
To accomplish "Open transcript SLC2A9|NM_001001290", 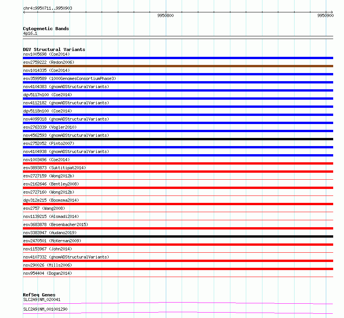I will pyautogui.click(x=45, y=309).
